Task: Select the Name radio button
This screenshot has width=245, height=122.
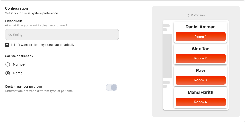Action: 8,73
